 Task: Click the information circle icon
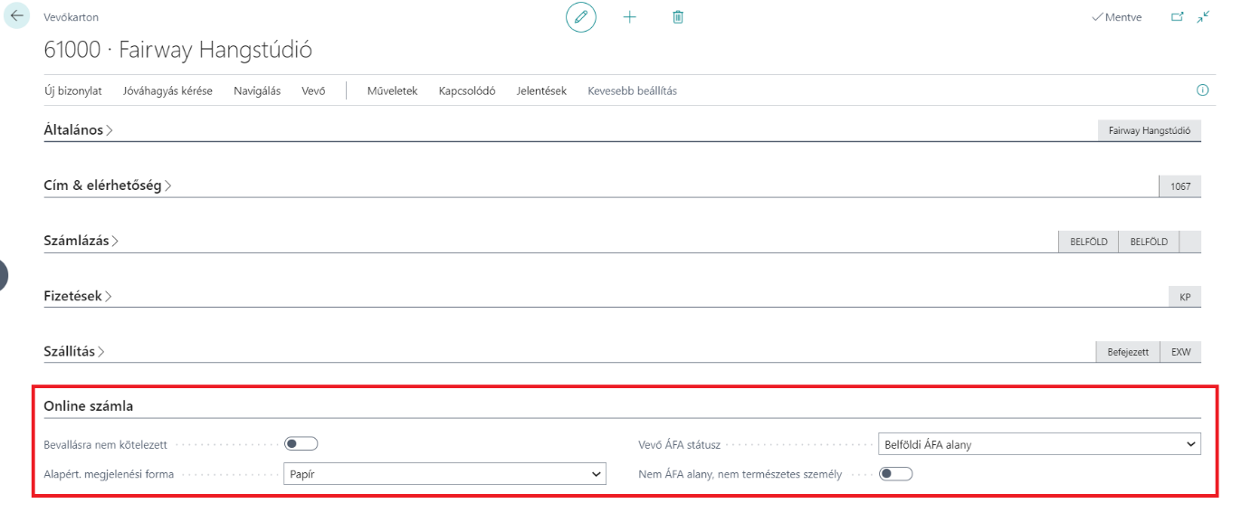point(1203,90)
